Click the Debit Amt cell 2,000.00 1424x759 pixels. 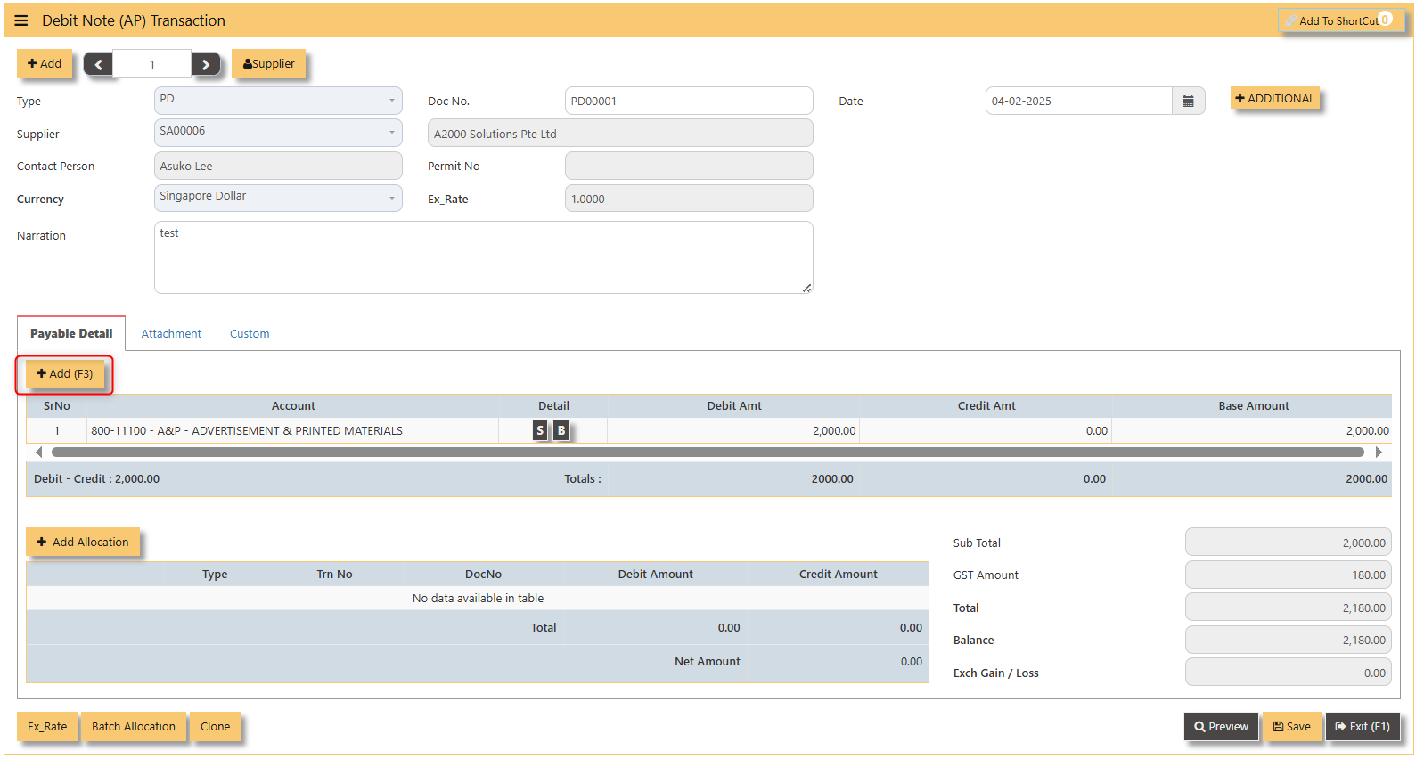733,430
